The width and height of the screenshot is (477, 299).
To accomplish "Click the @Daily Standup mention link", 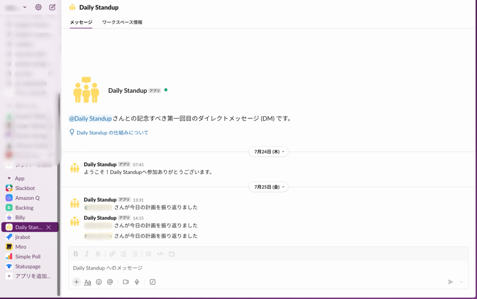I will [90, 118].
